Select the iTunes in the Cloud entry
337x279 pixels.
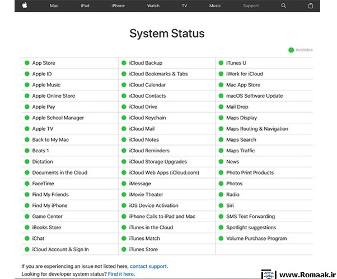pyautogui.click(x=151, y=227)
